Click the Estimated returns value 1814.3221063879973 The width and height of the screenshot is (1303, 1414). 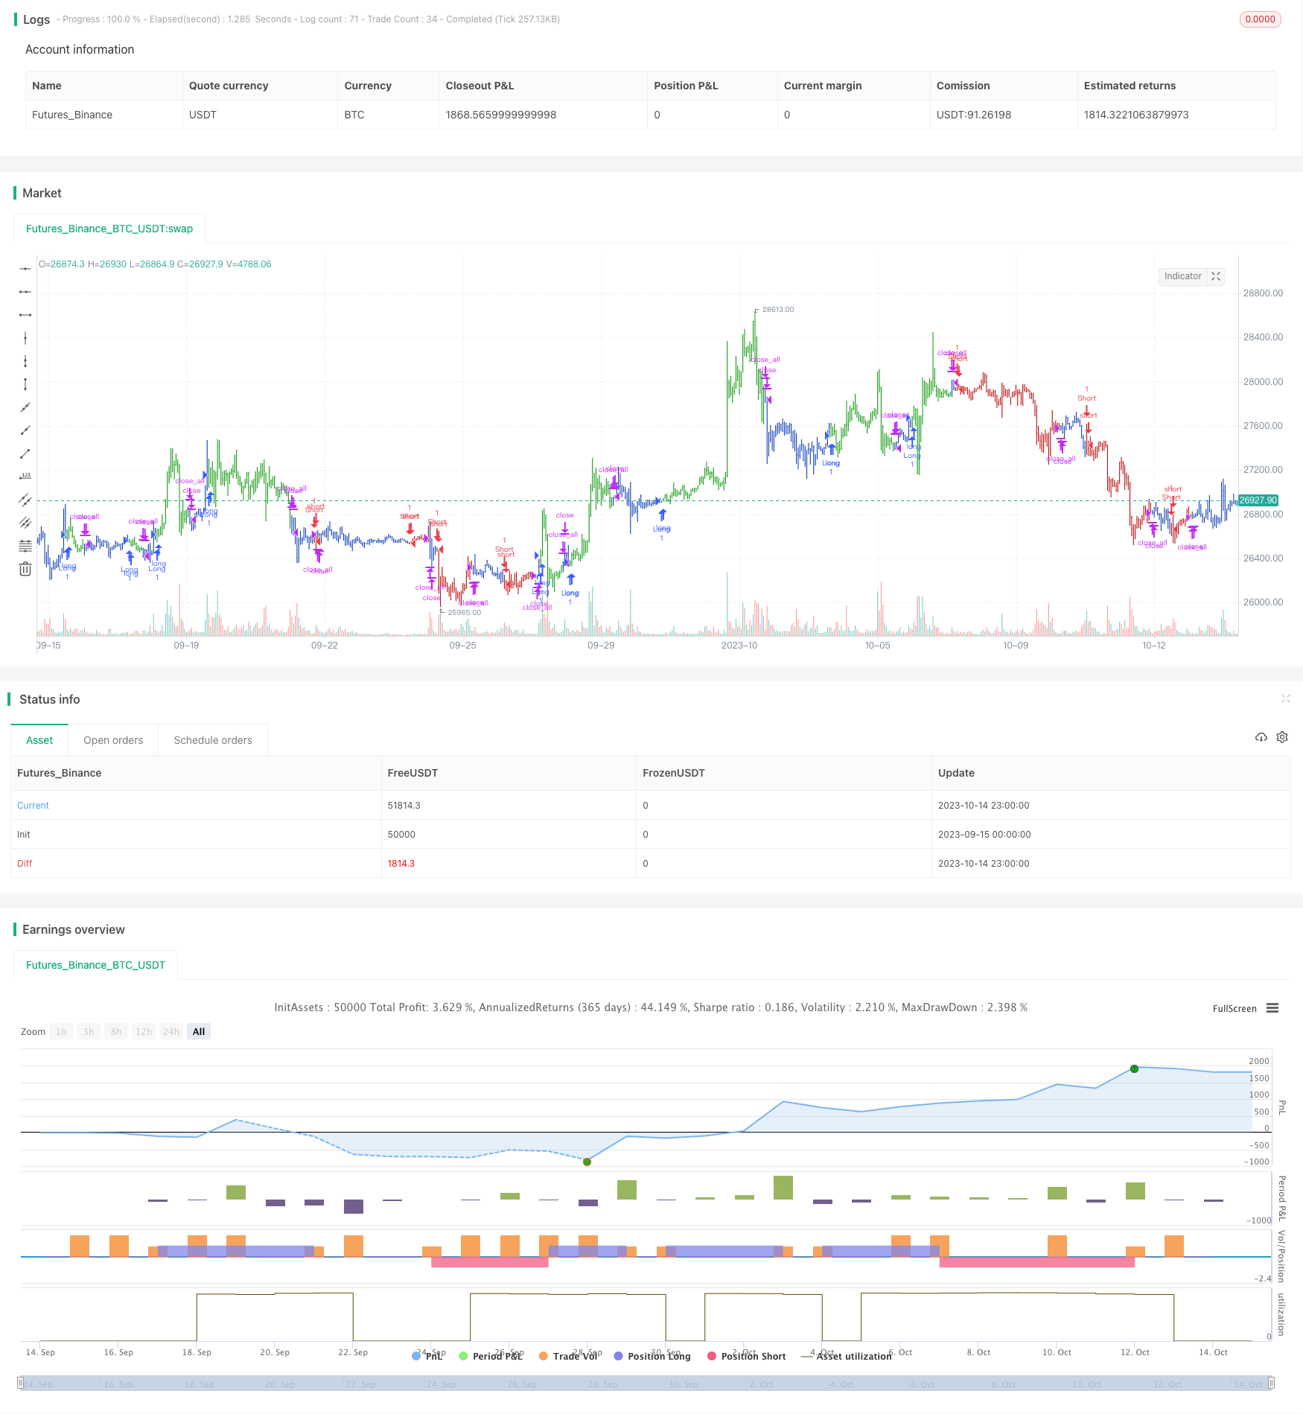(x=1136, y=115)
